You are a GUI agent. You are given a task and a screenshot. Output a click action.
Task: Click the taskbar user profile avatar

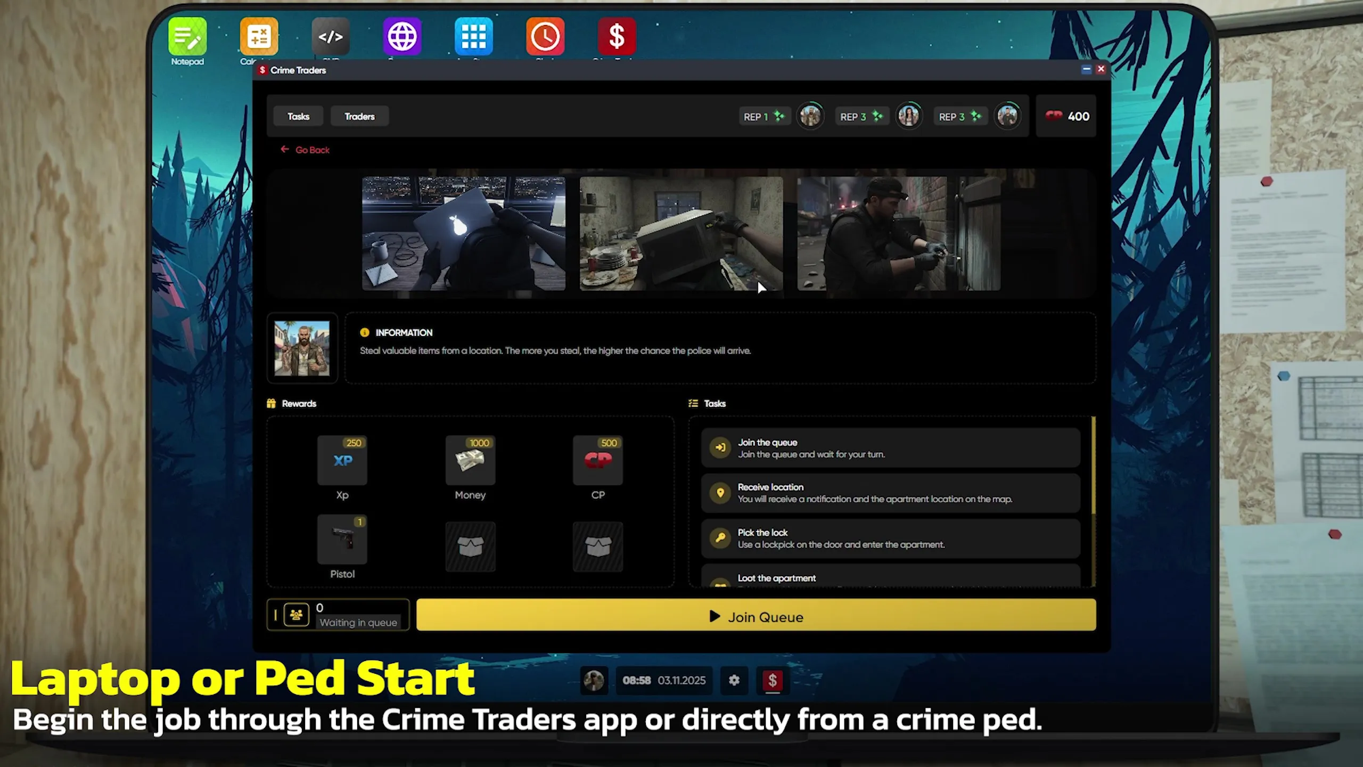[594, 680]
